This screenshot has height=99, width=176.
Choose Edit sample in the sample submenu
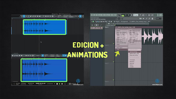coord(132,32)
